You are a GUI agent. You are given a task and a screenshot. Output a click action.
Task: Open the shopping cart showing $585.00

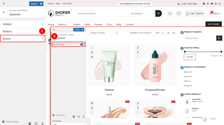[214, 13]
